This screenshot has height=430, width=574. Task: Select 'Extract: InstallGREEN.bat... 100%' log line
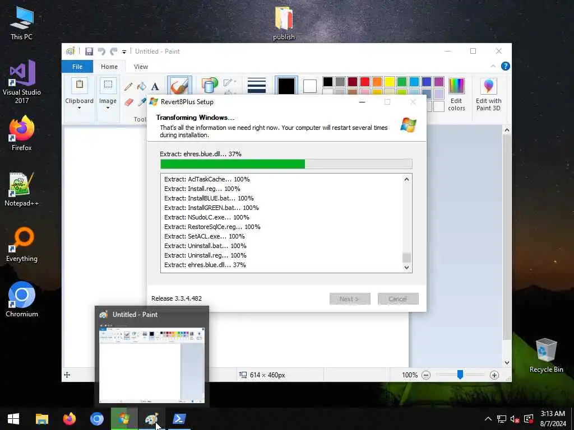tap(211, 208)
